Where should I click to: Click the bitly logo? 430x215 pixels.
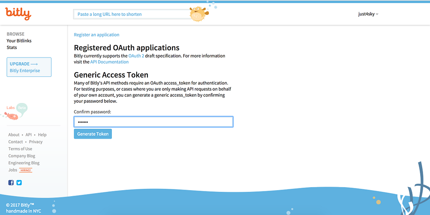[x=18, y=13]
